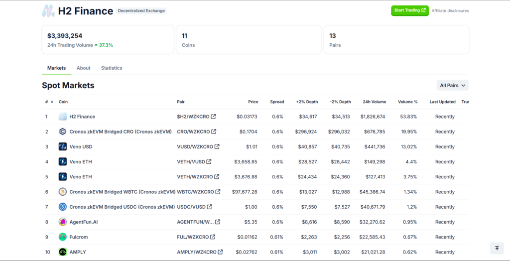Sort table by Spread column header
This screenshot has height=261, width=510.
pyautogui.click(x=277, y=102)
